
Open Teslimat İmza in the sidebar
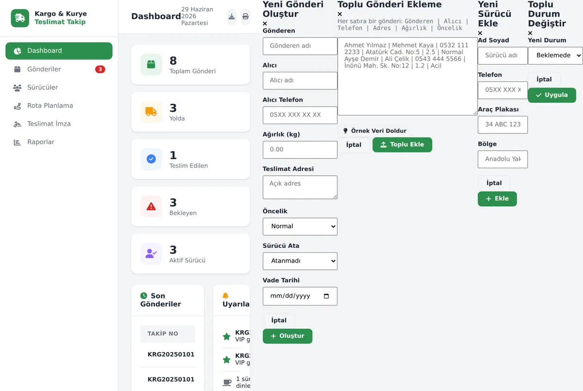(59, 124)
